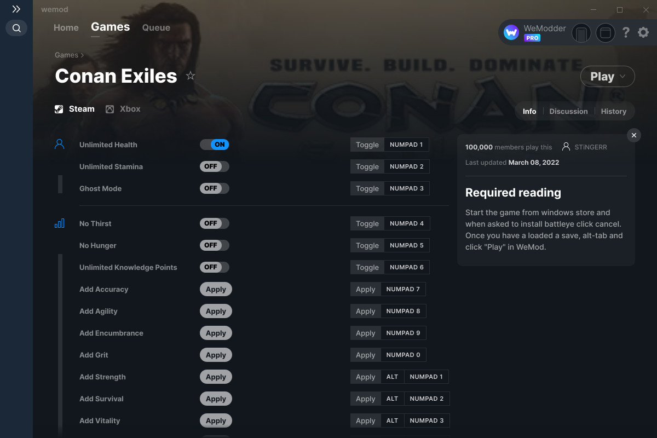
Task: Click the person icon beside Unlimited Health
Action: pyautogui.click(x=59, y=143)
